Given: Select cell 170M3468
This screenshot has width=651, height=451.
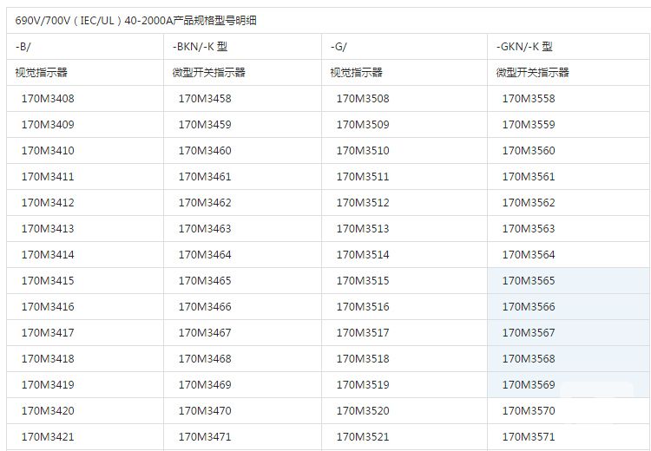Looking at the screenshot, I should pos(205,358).
